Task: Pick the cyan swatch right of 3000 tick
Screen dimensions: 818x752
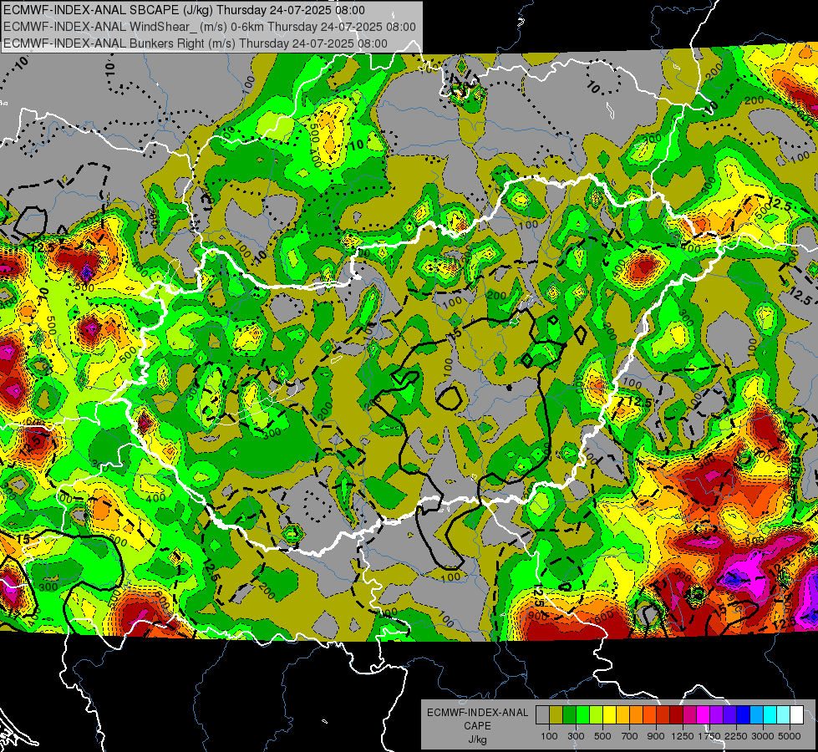Action: click(x=770, y=715)
